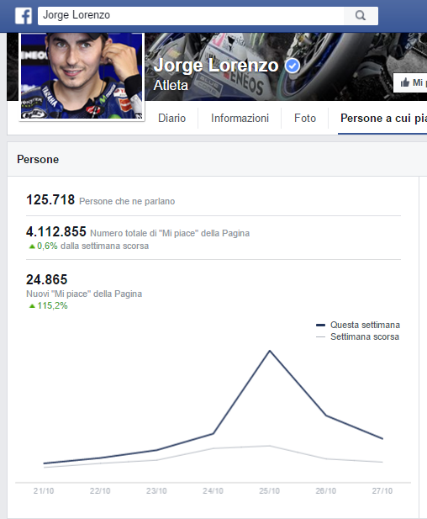The image size is (427, 519).
Task: Click the Atleta category label
Action: click(x=171, y=86)
